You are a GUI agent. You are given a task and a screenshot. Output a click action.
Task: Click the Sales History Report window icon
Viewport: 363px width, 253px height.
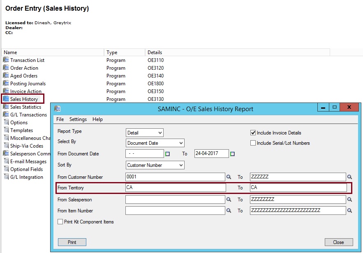(57, 109)
